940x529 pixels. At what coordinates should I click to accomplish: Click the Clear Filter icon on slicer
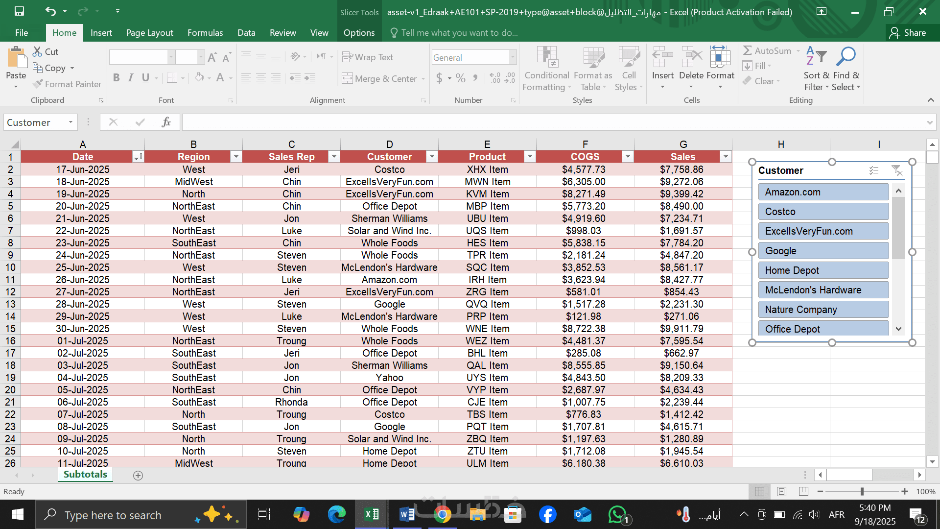(897, 170)
